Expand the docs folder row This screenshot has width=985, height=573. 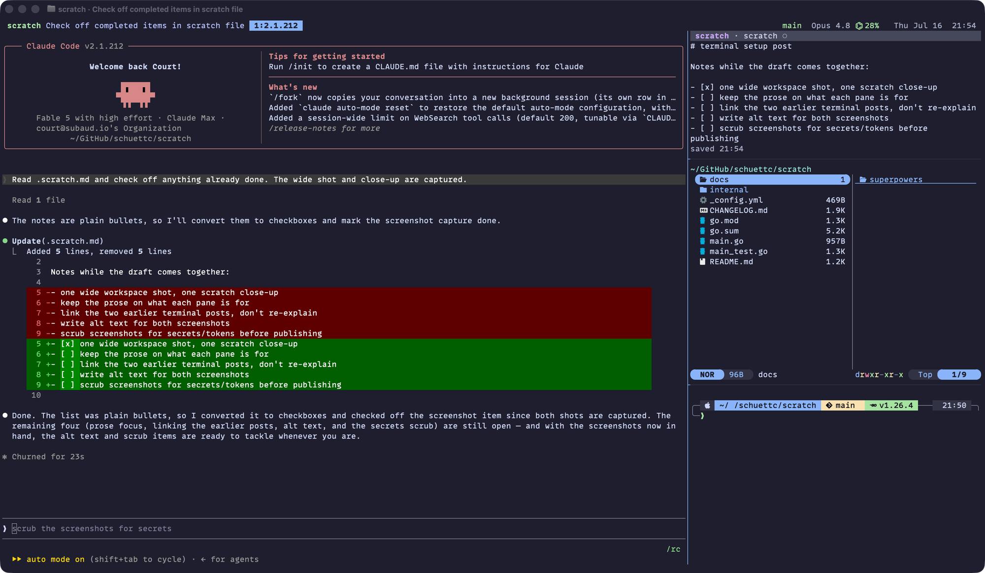(x=773, y=179)
